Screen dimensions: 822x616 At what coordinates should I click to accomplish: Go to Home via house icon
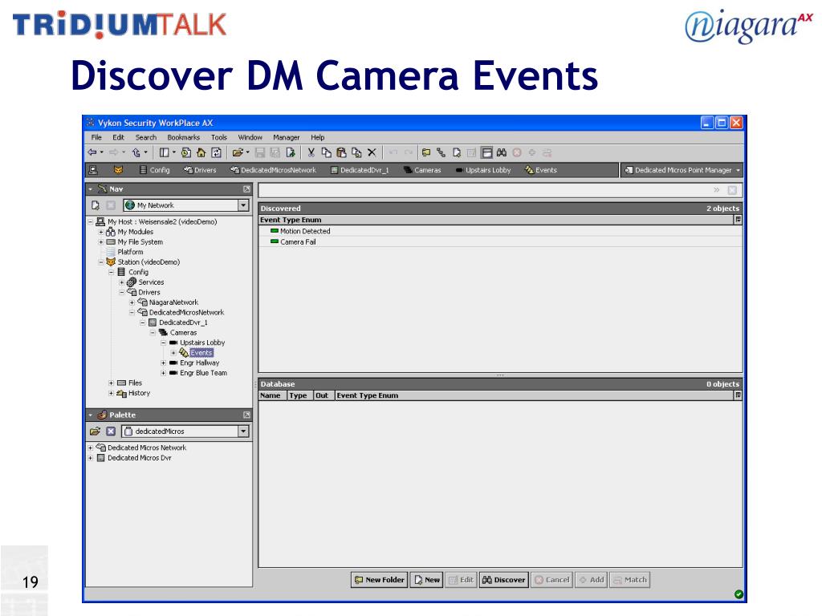[x=201, y=152]
